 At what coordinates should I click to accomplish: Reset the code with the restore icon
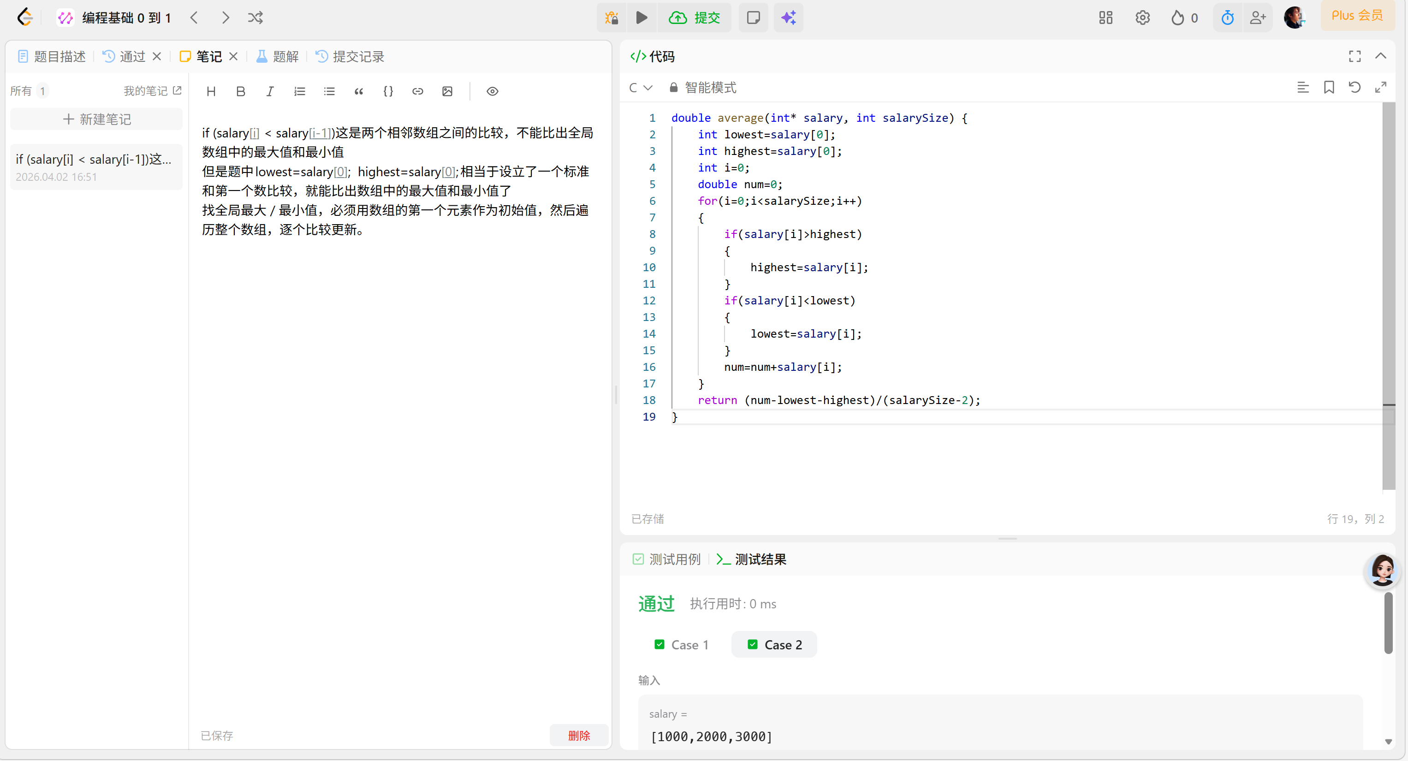tap(1355, 88)
